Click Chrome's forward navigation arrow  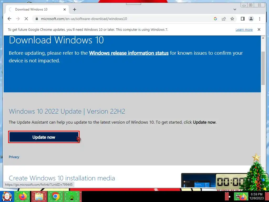(x=18, y=19)
